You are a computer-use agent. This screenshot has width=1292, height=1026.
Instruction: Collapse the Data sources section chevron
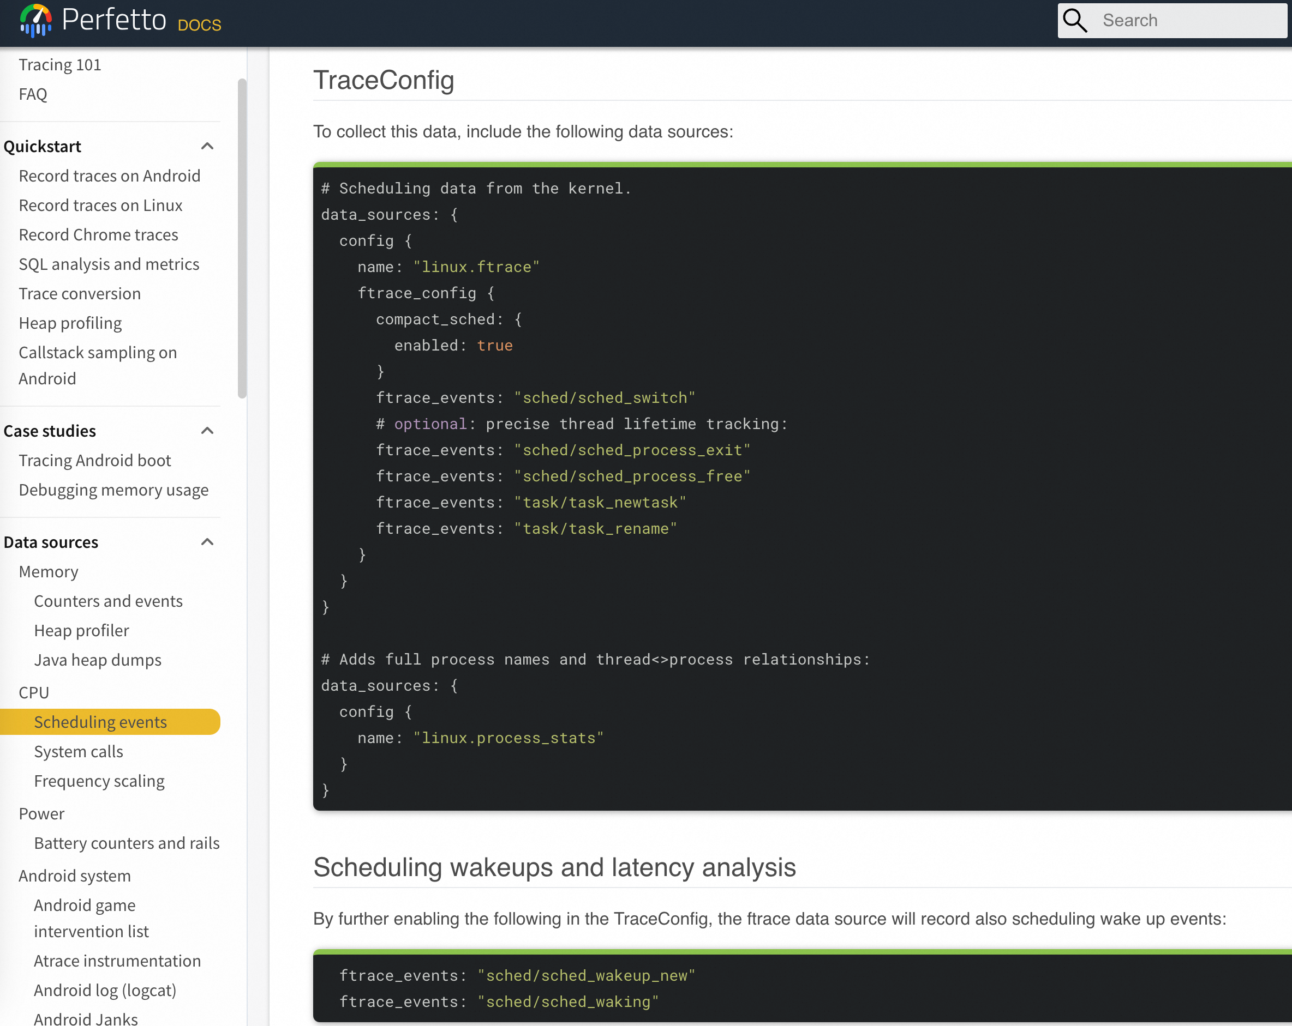point(207,542)
